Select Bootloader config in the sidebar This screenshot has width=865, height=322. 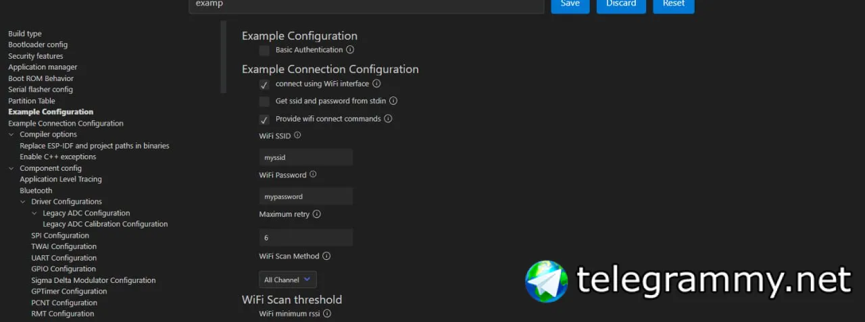point(38,45)
